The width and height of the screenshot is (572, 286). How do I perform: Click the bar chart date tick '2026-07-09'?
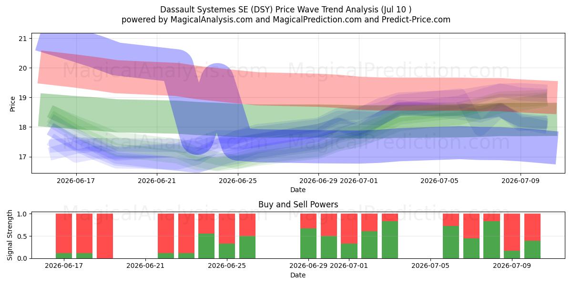512,266
